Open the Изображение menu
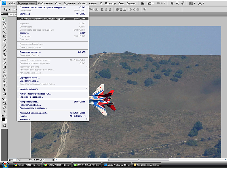Viewport: 227px width, 170px height. [x=45, y=3]
